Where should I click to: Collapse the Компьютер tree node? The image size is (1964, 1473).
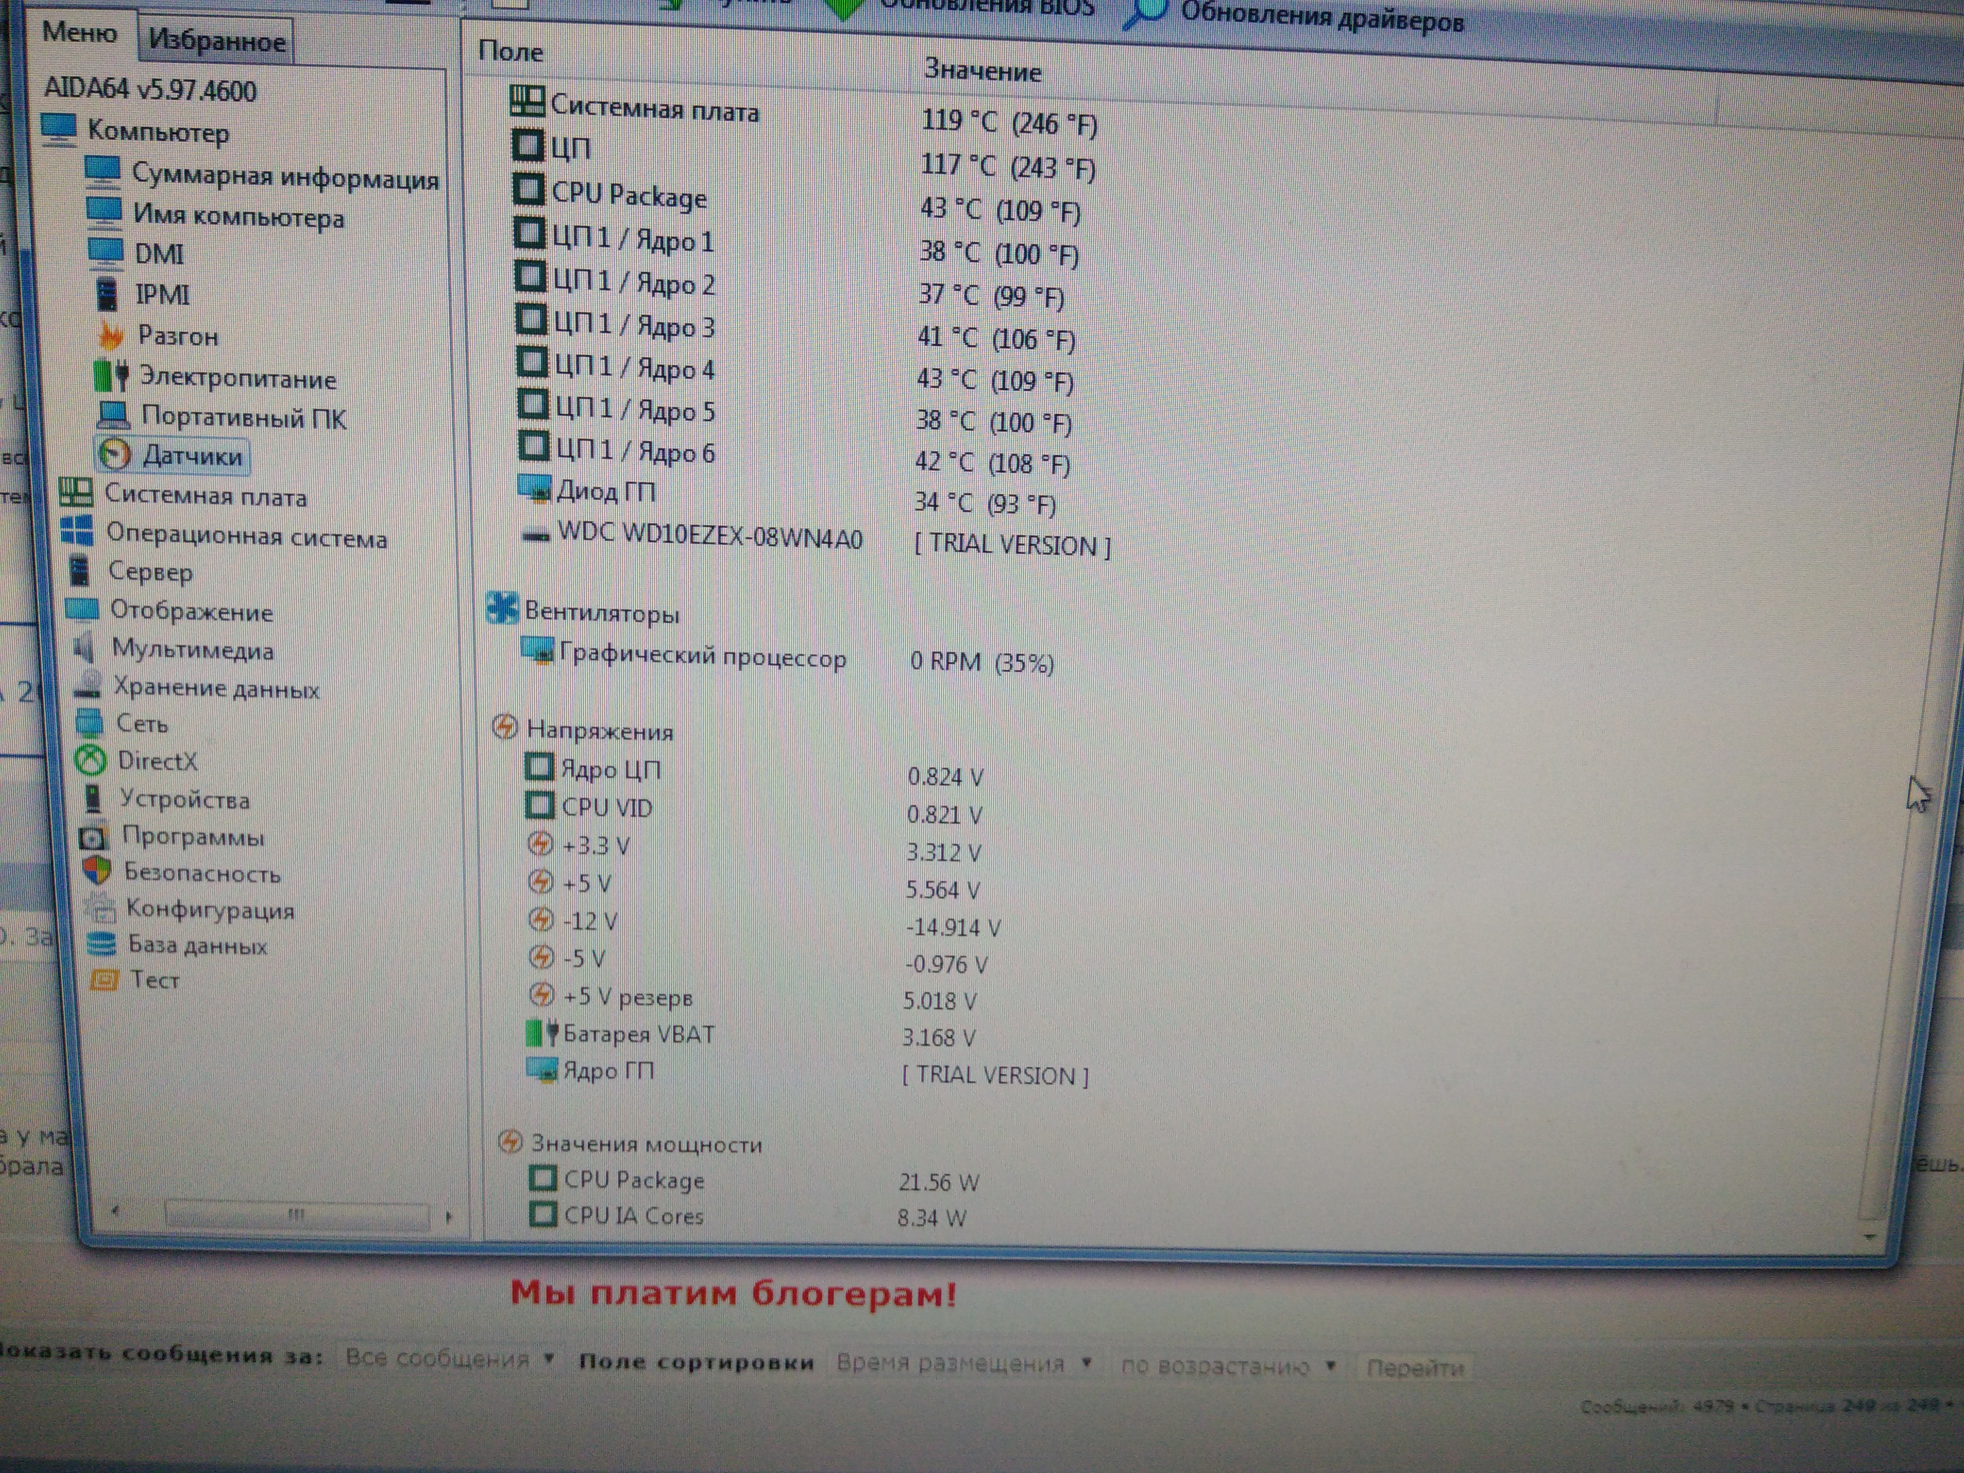pyautogui.click(x=157, y=131)
